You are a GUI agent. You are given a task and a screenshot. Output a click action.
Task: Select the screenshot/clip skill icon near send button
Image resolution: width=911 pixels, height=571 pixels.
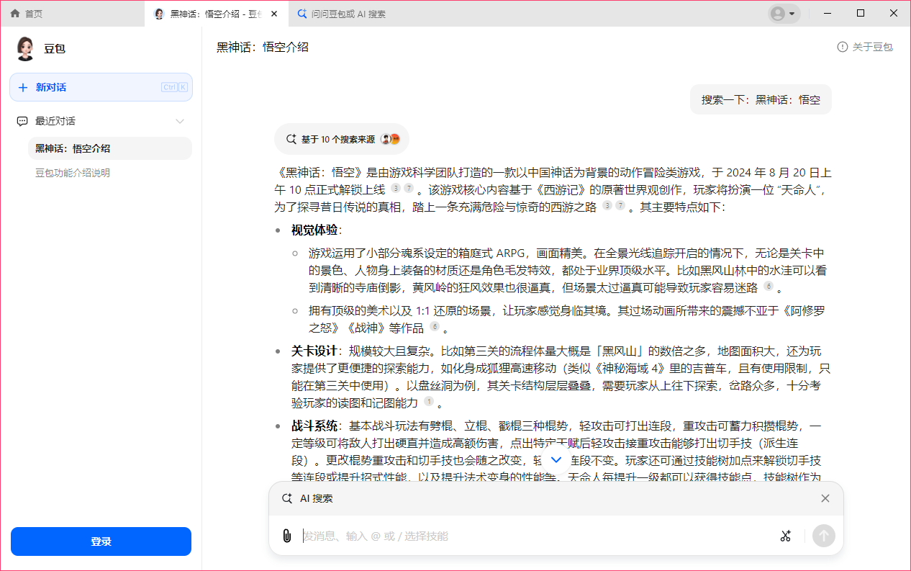click(x=786, y=536)
